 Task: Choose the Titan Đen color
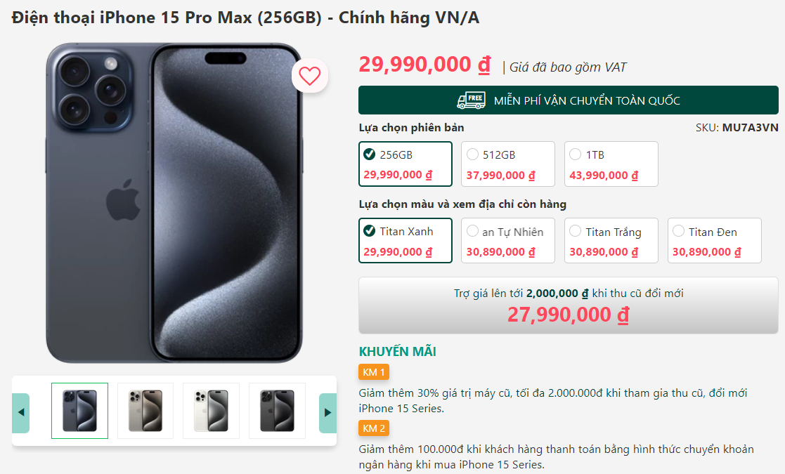(x=715, y=240)
